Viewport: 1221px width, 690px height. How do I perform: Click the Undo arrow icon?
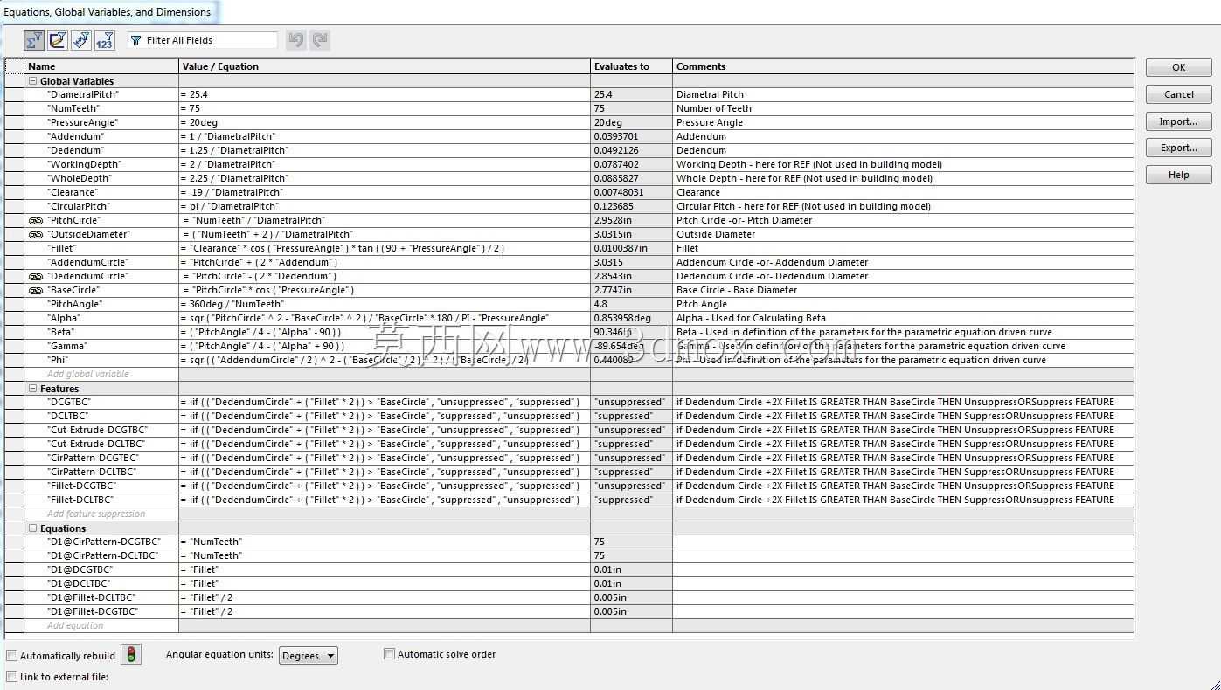pyautogui.click(x=296, y=40)
